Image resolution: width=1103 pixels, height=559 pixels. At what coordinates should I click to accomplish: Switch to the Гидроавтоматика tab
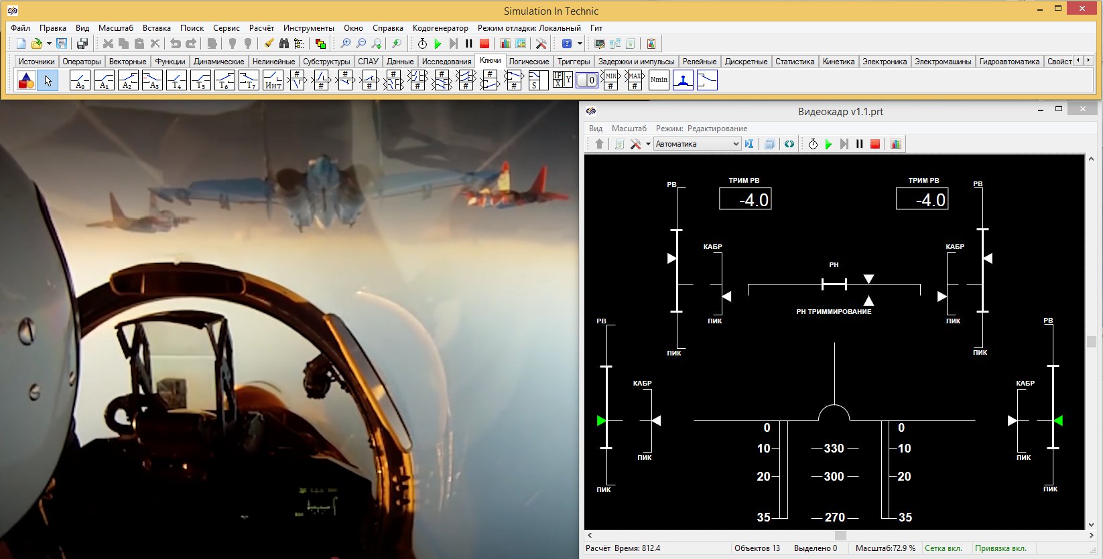click(1009, 62)
